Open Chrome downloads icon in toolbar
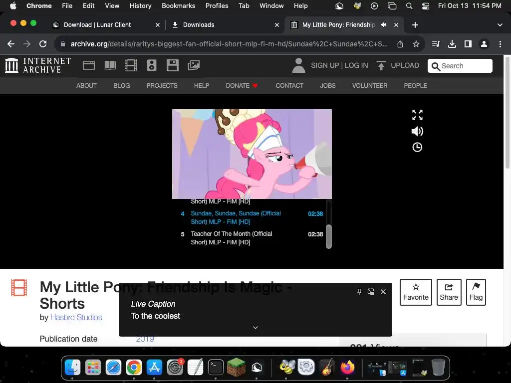 [452, 44]
